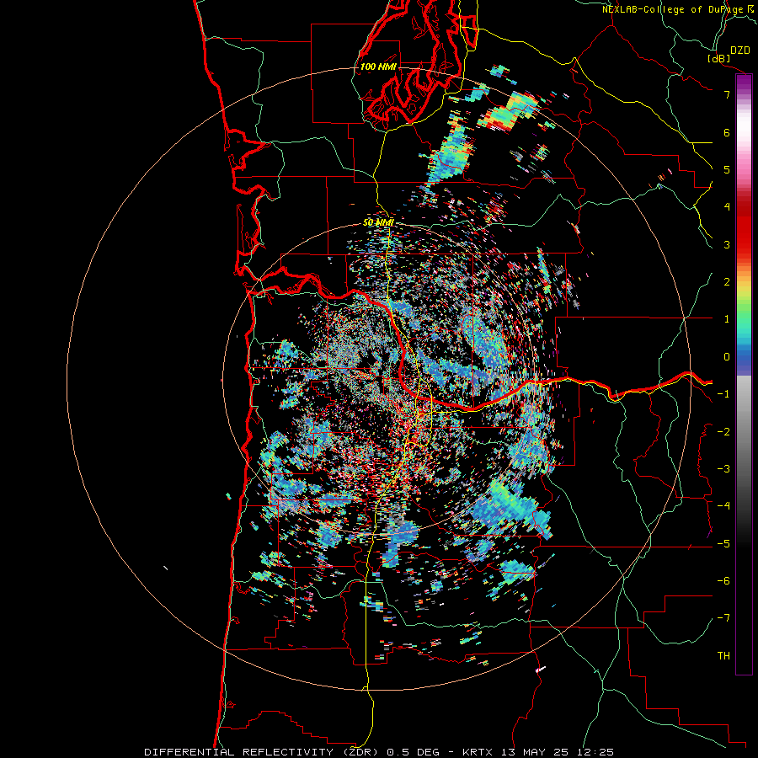
Task: Select the positive 6 dB scale label
Action: coord(727,132)
